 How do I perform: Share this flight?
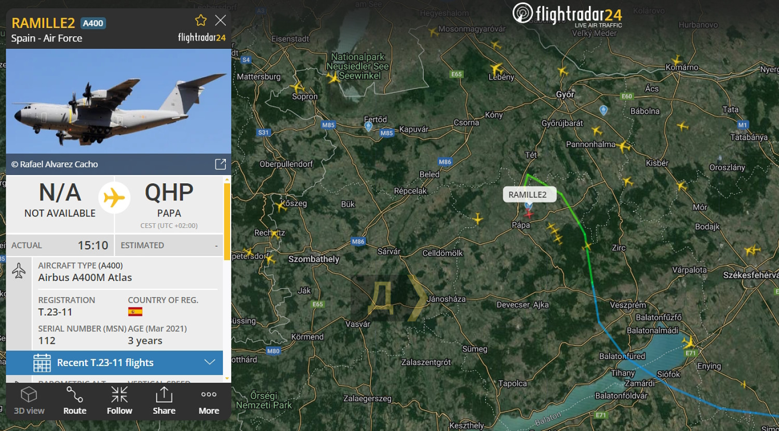pyautogui.click(x=164, y=401)
